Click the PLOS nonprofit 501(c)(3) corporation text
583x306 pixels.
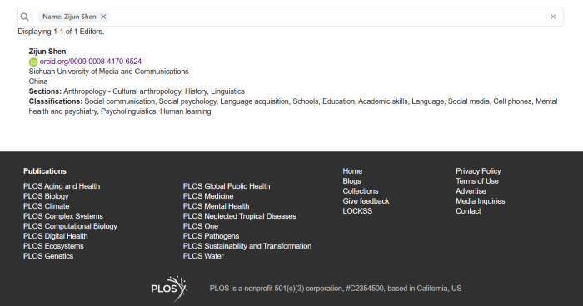(336, 289)
